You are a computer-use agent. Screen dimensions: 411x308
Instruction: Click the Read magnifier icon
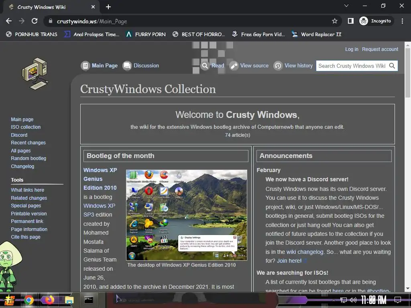pos(205,65)
